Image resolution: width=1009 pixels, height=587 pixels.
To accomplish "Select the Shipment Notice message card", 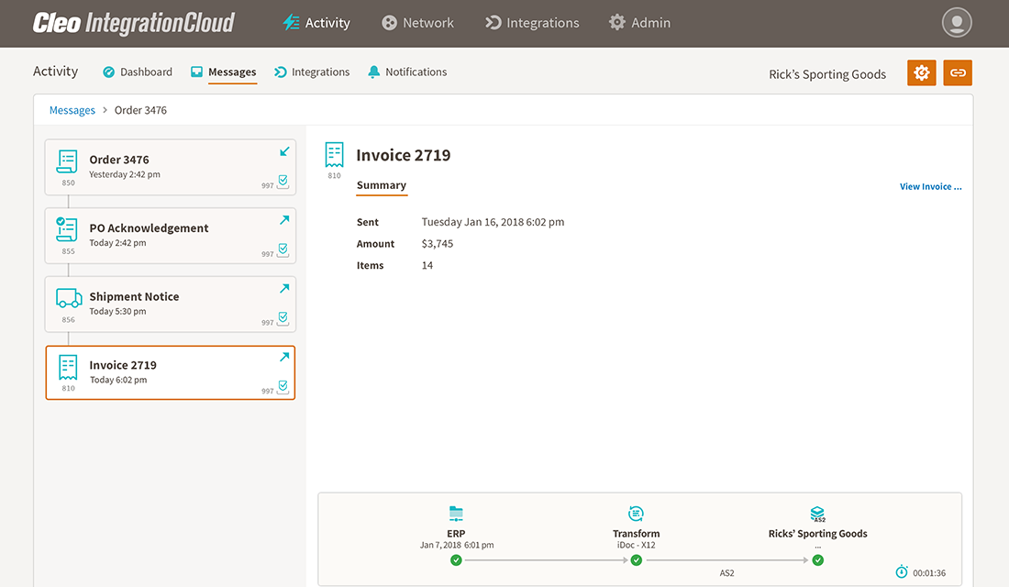I will tap(171, 305).
